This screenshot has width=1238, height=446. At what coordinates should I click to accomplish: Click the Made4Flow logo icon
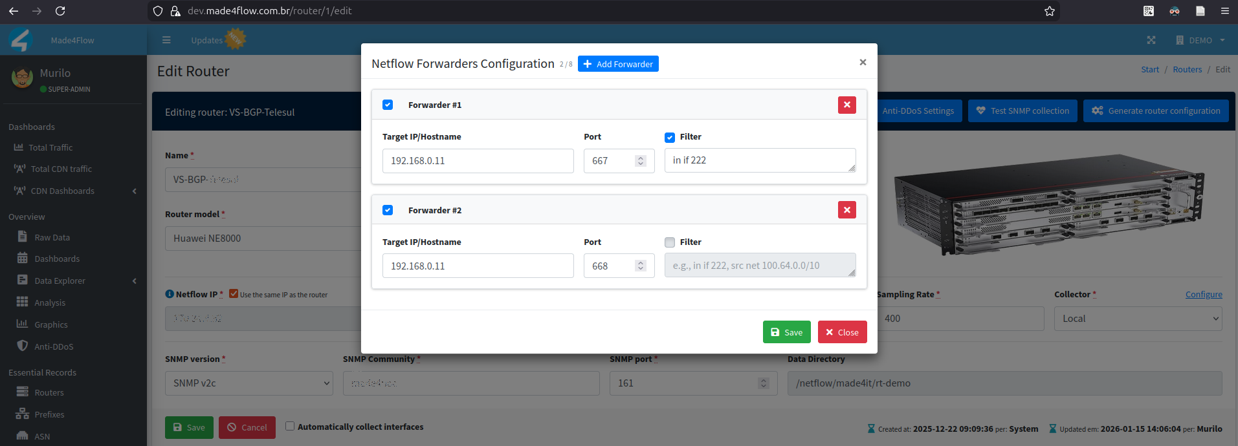click(21, 40)
